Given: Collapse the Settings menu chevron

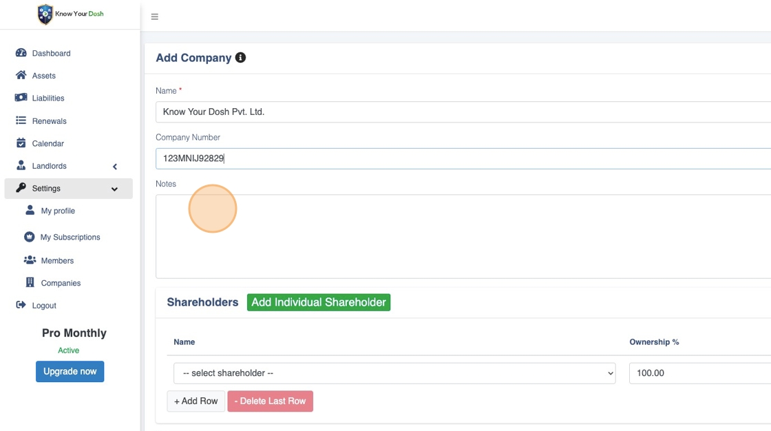Looking at the screenshot, I should point(114,189).
